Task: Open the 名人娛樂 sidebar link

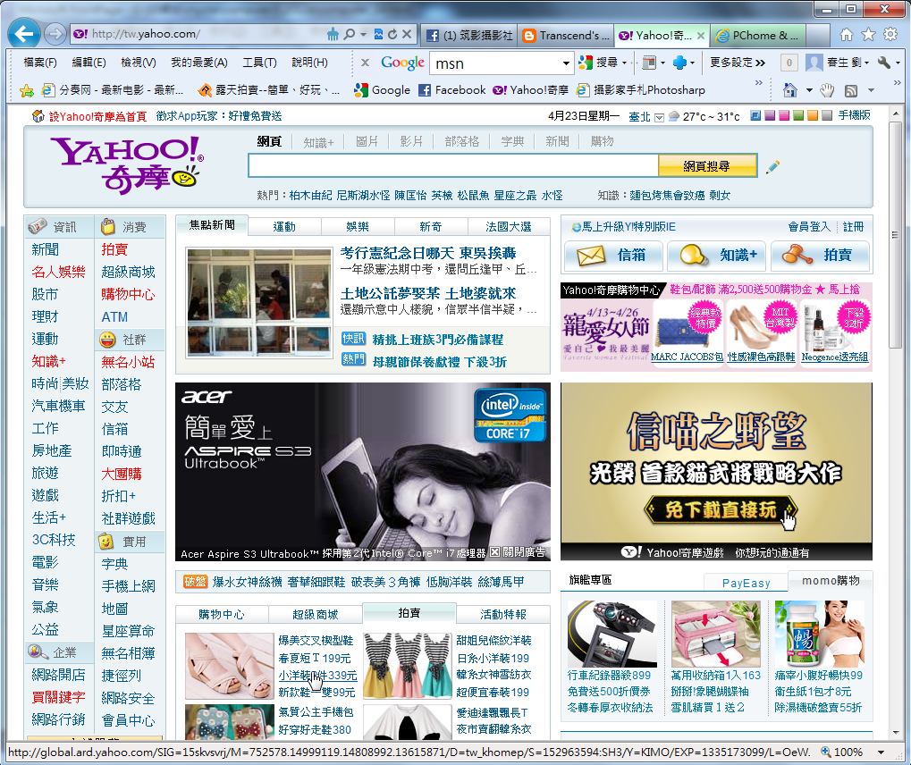Action: coord(58,272)
